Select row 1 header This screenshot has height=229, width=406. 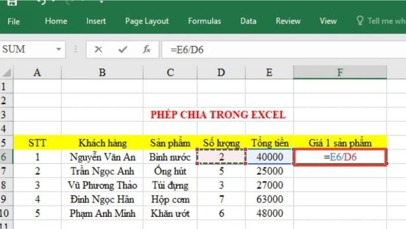pyautogui.click(x=6, y=87)
